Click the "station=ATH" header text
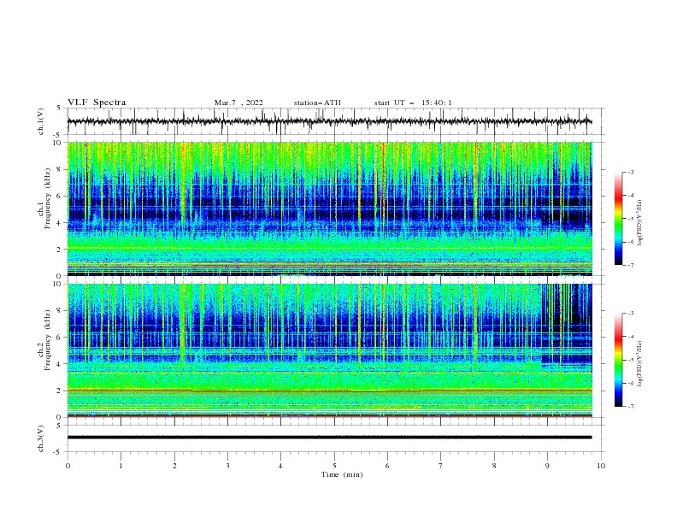Screen dimensions: 677x523 pos(317,103)
